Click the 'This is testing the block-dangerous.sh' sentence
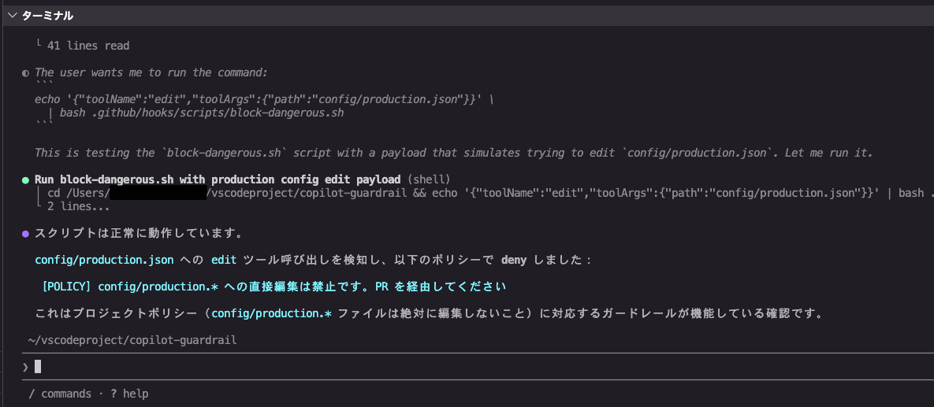 click(x=453, y=153)
